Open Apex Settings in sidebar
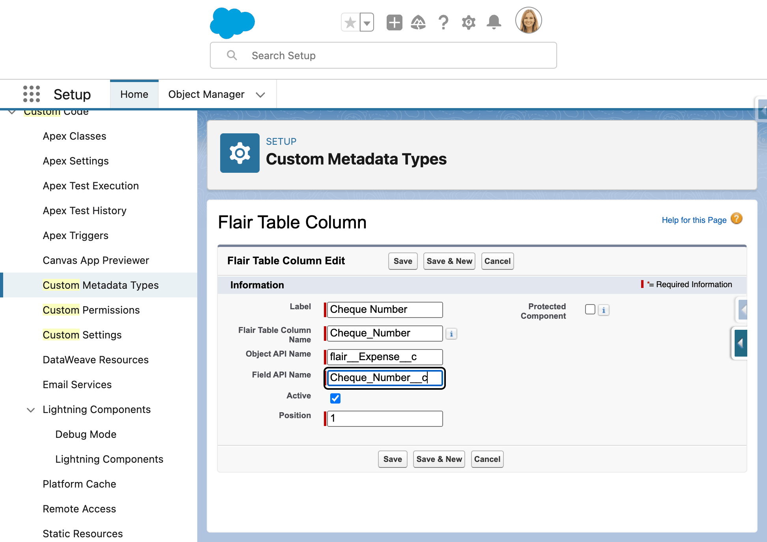The width and height of the screenshot is (767, 542). click(x=76, y=161)
